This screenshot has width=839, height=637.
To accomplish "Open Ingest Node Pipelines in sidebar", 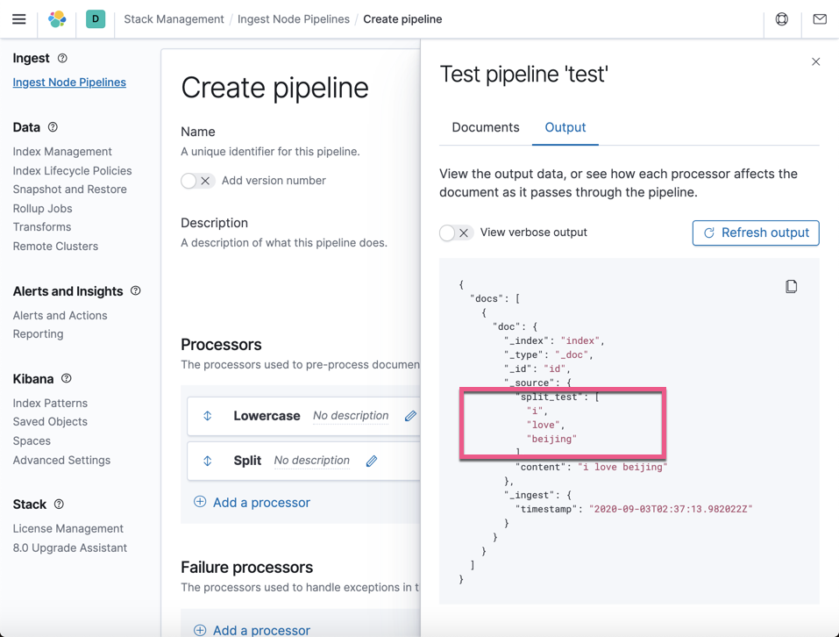I will pyautogui.click(x=68, y=82).
